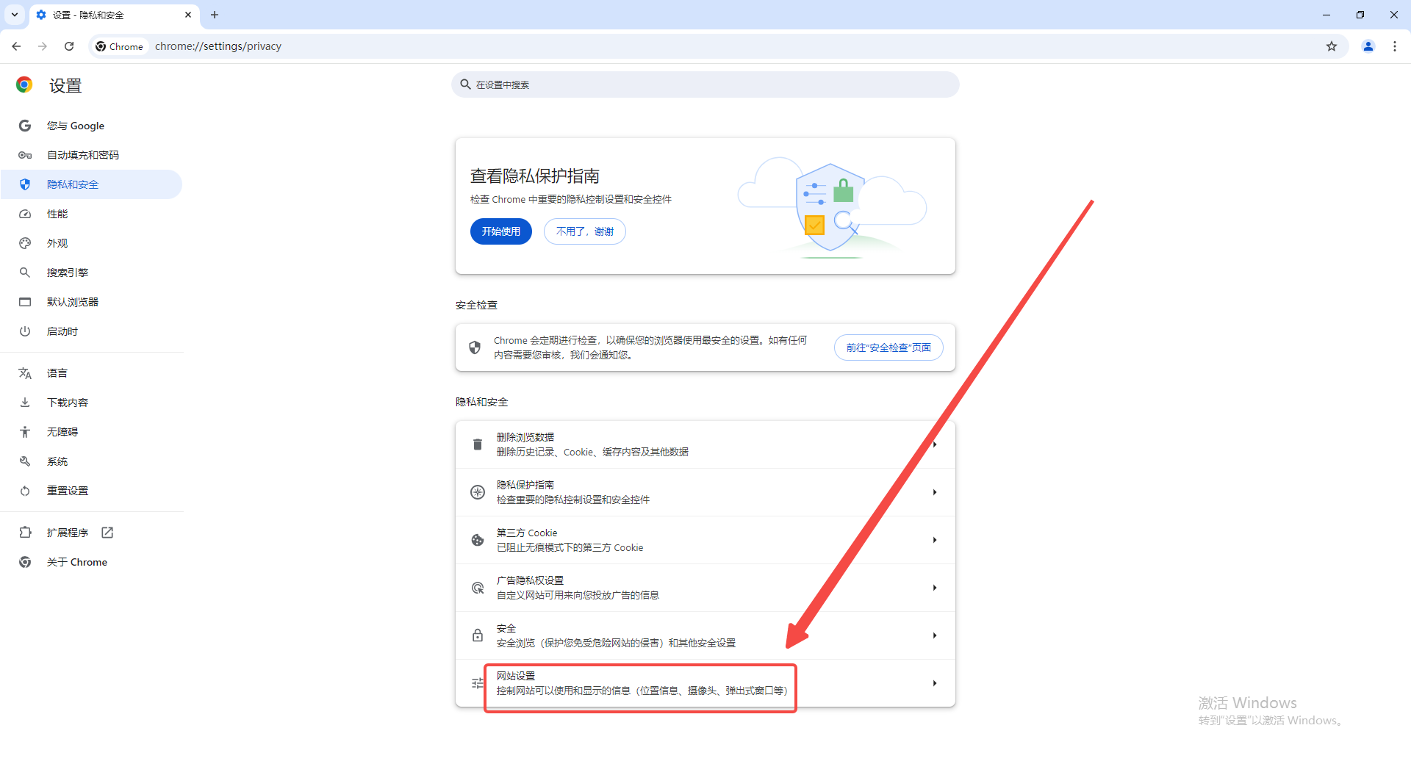
Task: Select 重置设置 in the sidebar
Action: coord(91,491)
